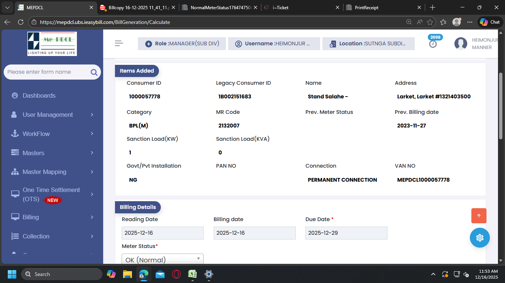Click the Due Date field
Viewport: 505px width, 283px height.
pyautogui.click(x=346, y=233)
